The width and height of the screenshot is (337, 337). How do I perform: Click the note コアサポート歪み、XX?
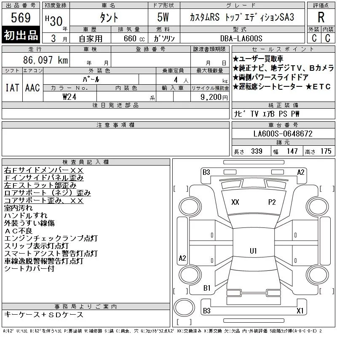(44, 201)
